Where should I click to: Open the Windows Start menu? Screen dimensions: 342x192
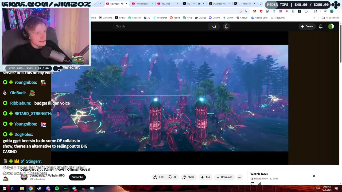[x=4, y=189]
